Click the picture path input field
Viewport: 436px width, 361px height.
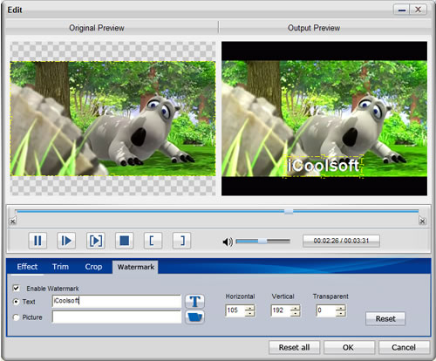tap(117, 317)
